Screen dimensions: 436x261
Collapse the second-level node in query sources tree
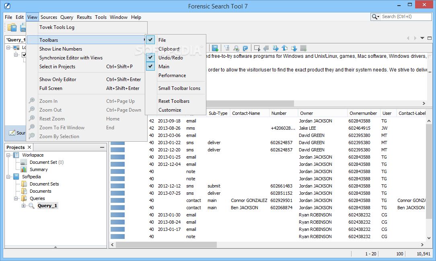pyautogui.click(x=16, y=55)
